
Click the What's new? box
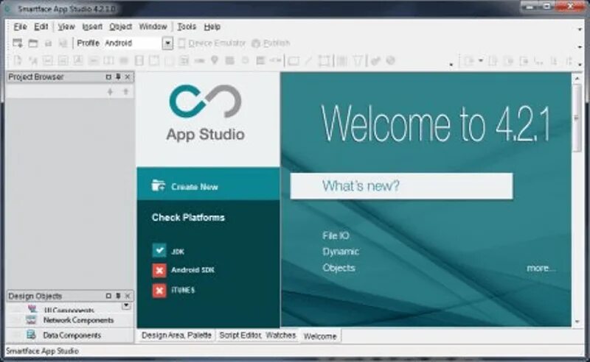tap(401, 186)
